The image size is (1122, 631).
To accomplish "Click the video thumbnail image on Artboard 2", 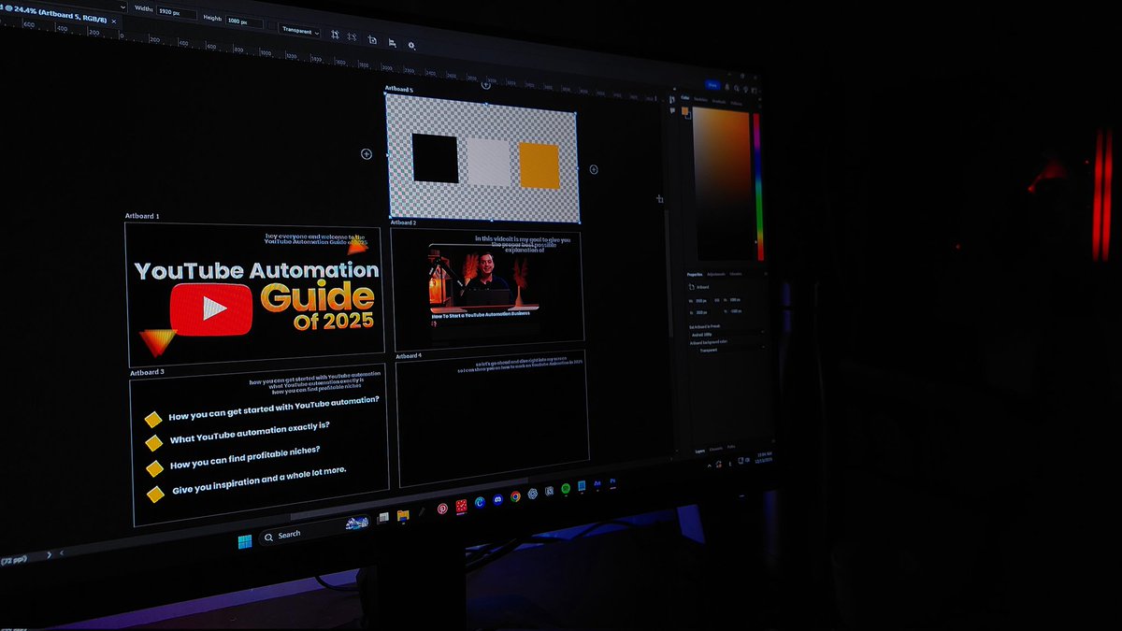I will [x=484, y=279].
